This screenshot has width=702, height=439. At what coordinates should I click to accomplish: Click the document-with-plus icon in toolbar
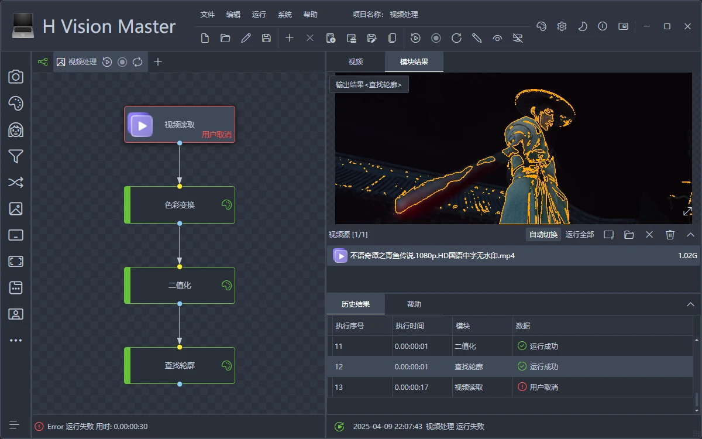[x=331, y=38]
